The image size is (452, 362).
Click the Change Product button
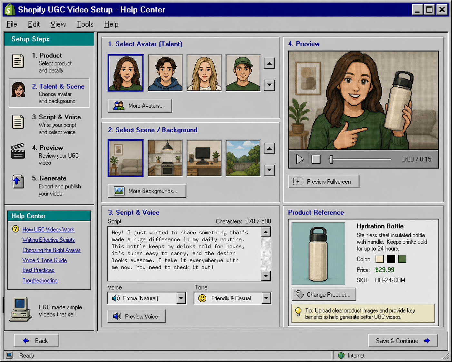click(x=324, y=294)
